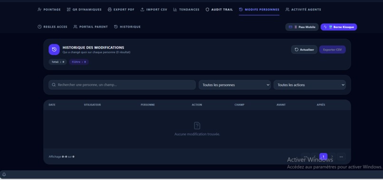Screen dimensions: 383x180
Task: Click the Aucune modification trouvée message
Action: tap(197, 134)
